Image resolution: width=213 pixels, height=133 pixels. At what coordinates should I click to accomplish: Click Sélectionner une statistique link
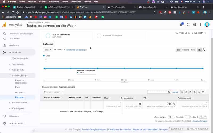point(76,50)
